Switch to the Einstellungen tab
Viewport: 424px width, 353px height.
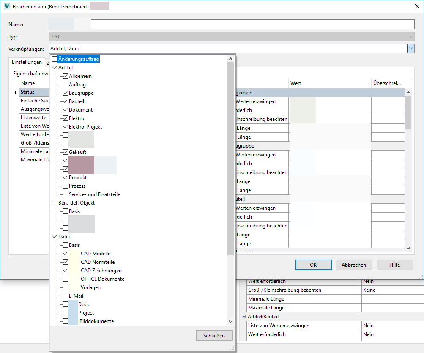[27, 62]
